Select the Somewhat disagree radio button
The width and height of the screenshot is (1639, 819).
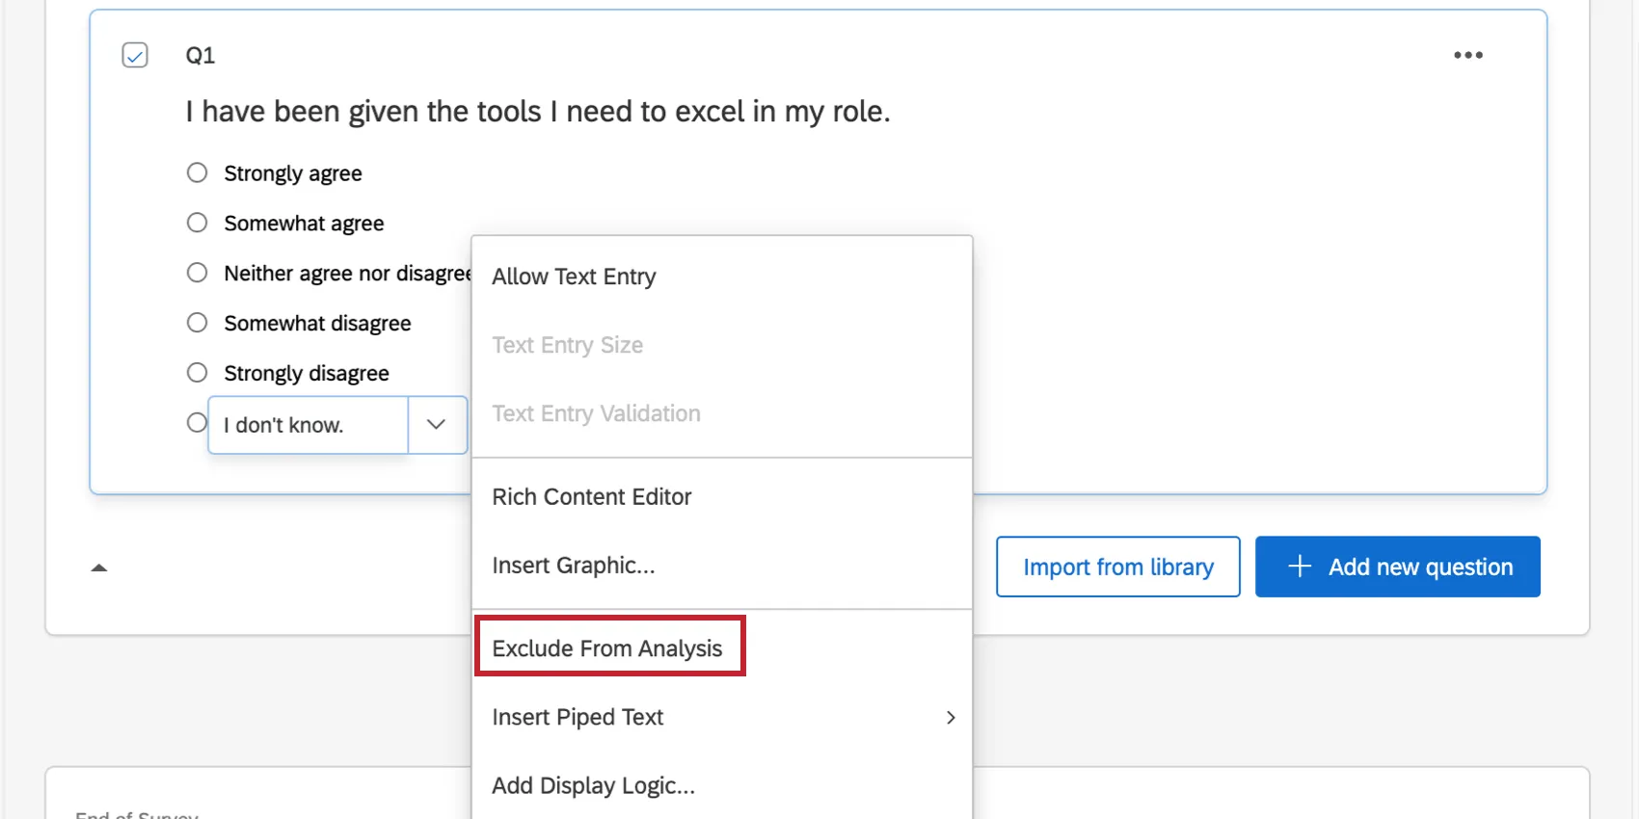[x=198, y=324]
